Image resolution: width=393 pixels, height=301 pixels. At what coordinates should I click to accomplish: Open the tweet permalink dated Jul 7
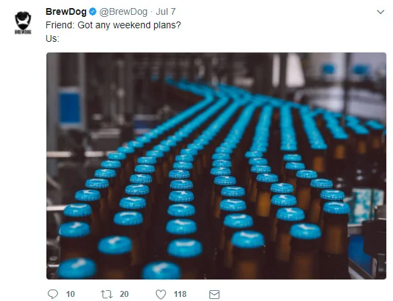[x=166, y=12]
